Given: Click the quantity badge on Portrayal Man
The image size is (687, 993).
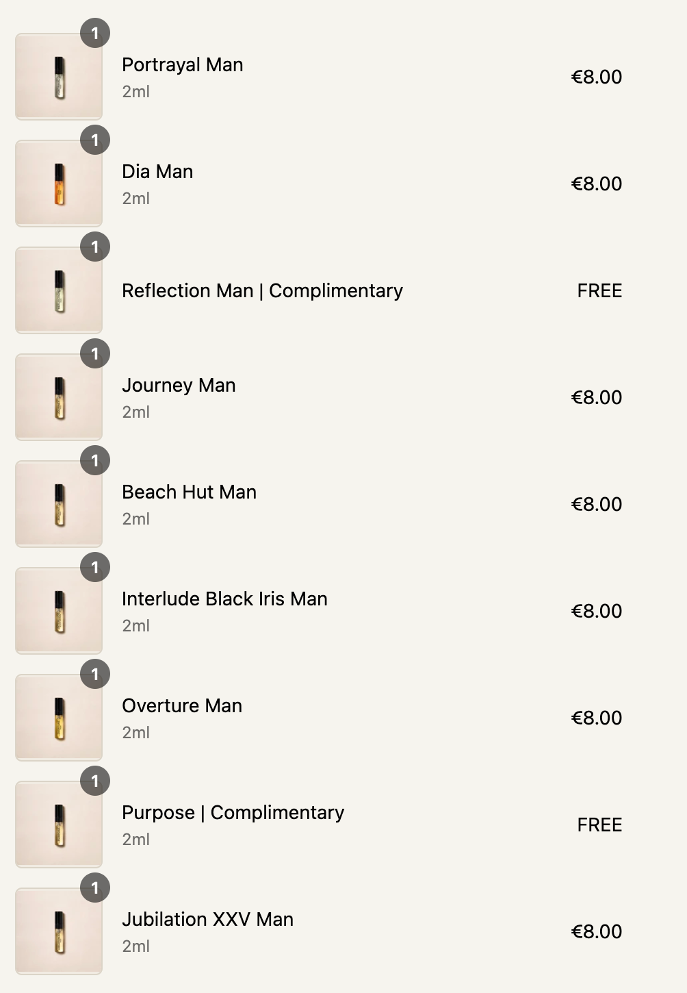Looking at the screenshot, I should [x=95, y=33].
